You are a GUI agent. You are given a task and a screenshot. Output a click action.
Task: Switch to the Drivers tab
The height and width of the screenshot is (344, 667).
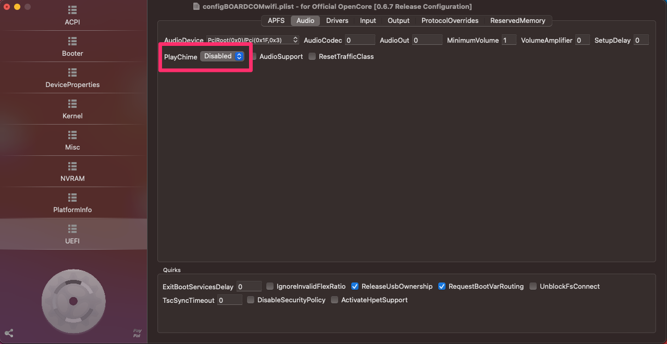click(337, 21)
